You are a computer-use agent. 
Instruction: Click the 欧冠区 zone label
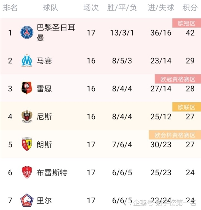(x=186, y=23)
